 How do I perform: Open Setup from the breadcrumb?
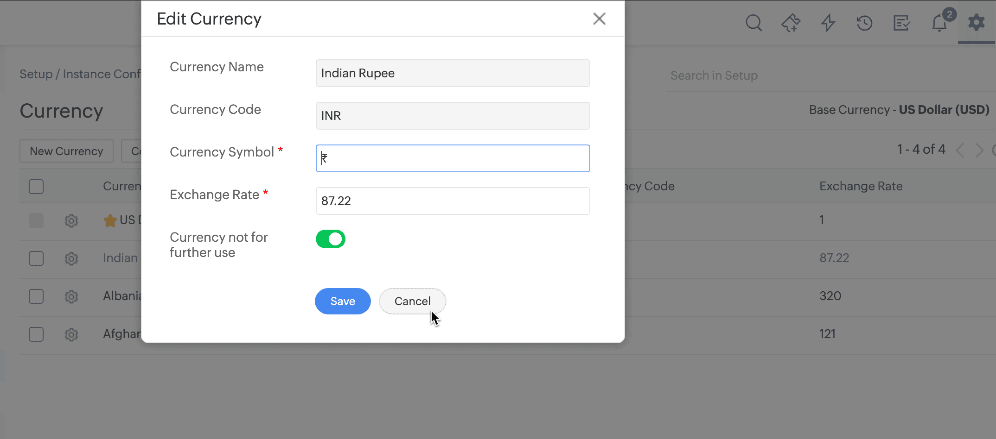tap(36, 74)
